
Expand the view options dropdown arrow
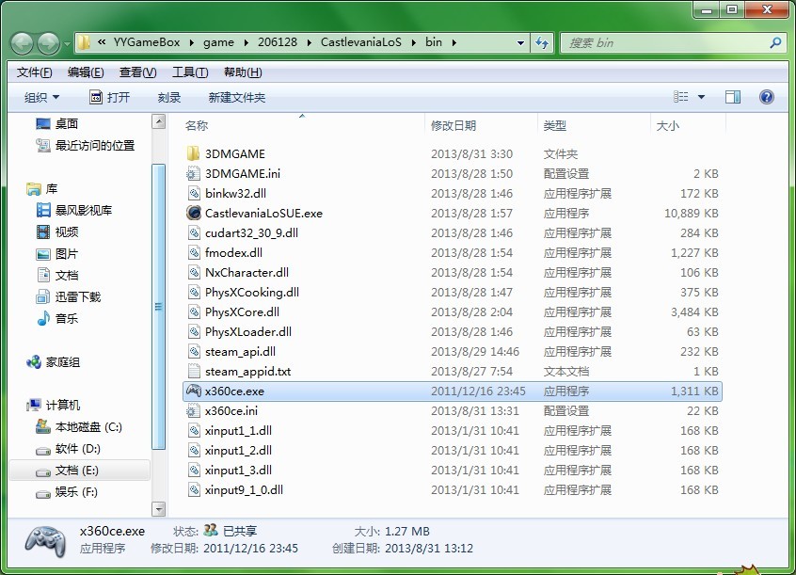[x=701, y=97]
